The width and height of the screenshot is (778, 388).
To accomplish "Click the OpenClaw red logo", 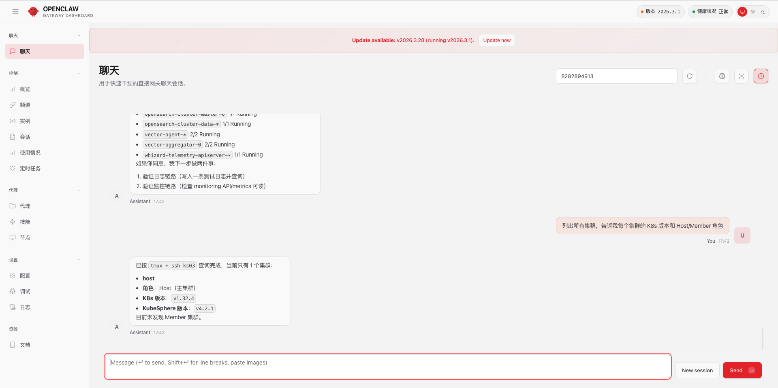I will (x=33, y=12).
